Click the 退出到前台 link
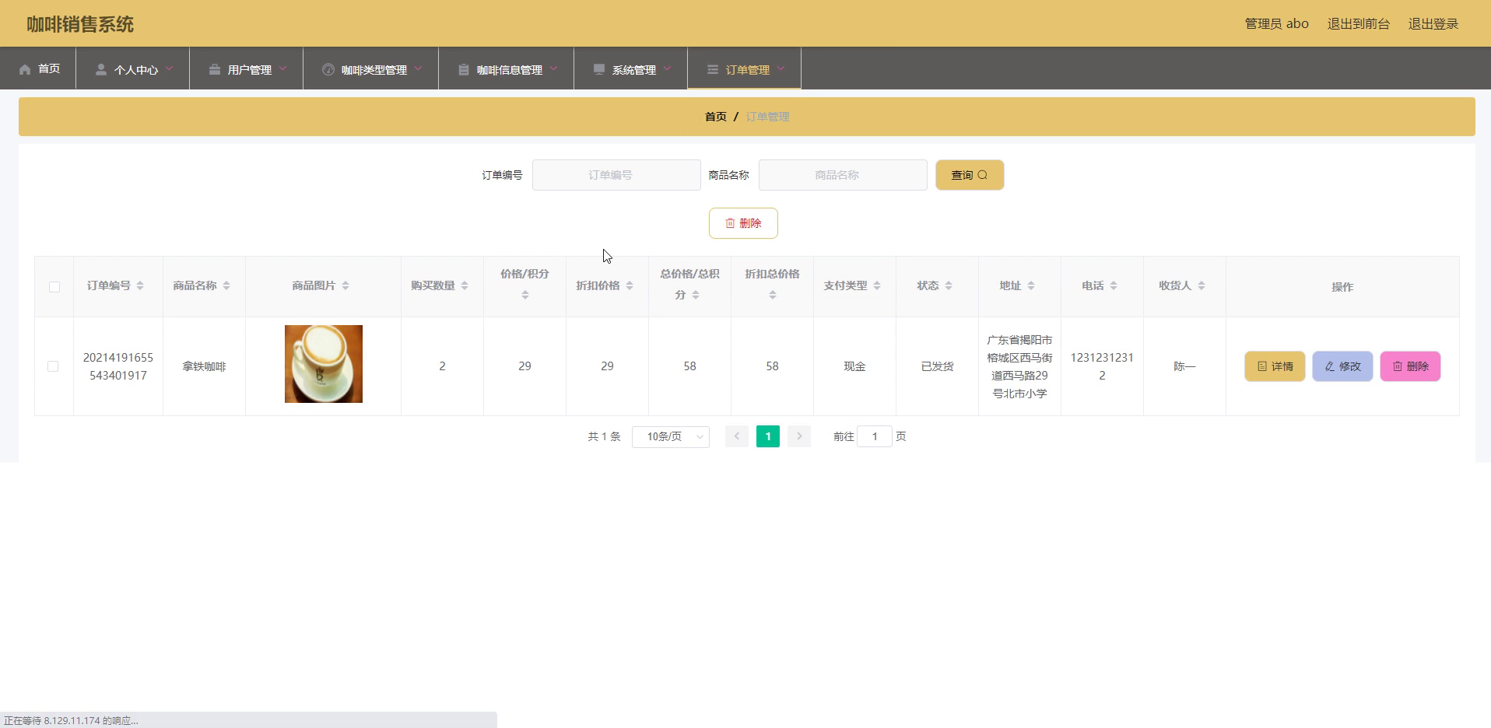The height and width of the screenshot is (728, 1491). pos(1358,23)
